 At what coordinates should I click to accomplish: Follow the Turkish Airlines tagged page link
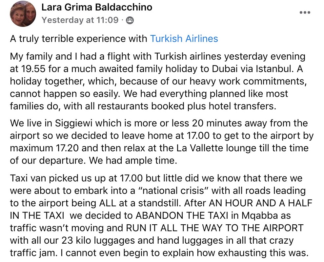184,39
